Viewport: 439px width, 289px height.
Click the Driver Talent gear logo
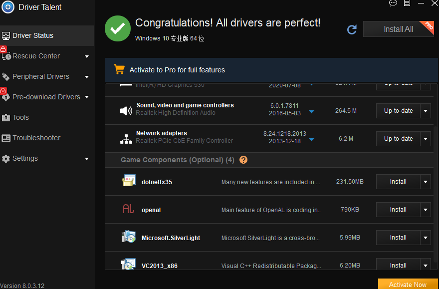[8, 7]
